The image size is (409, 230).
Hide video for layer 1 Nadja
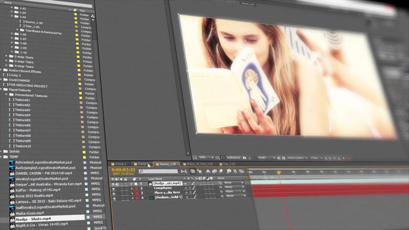click(113, 184)
